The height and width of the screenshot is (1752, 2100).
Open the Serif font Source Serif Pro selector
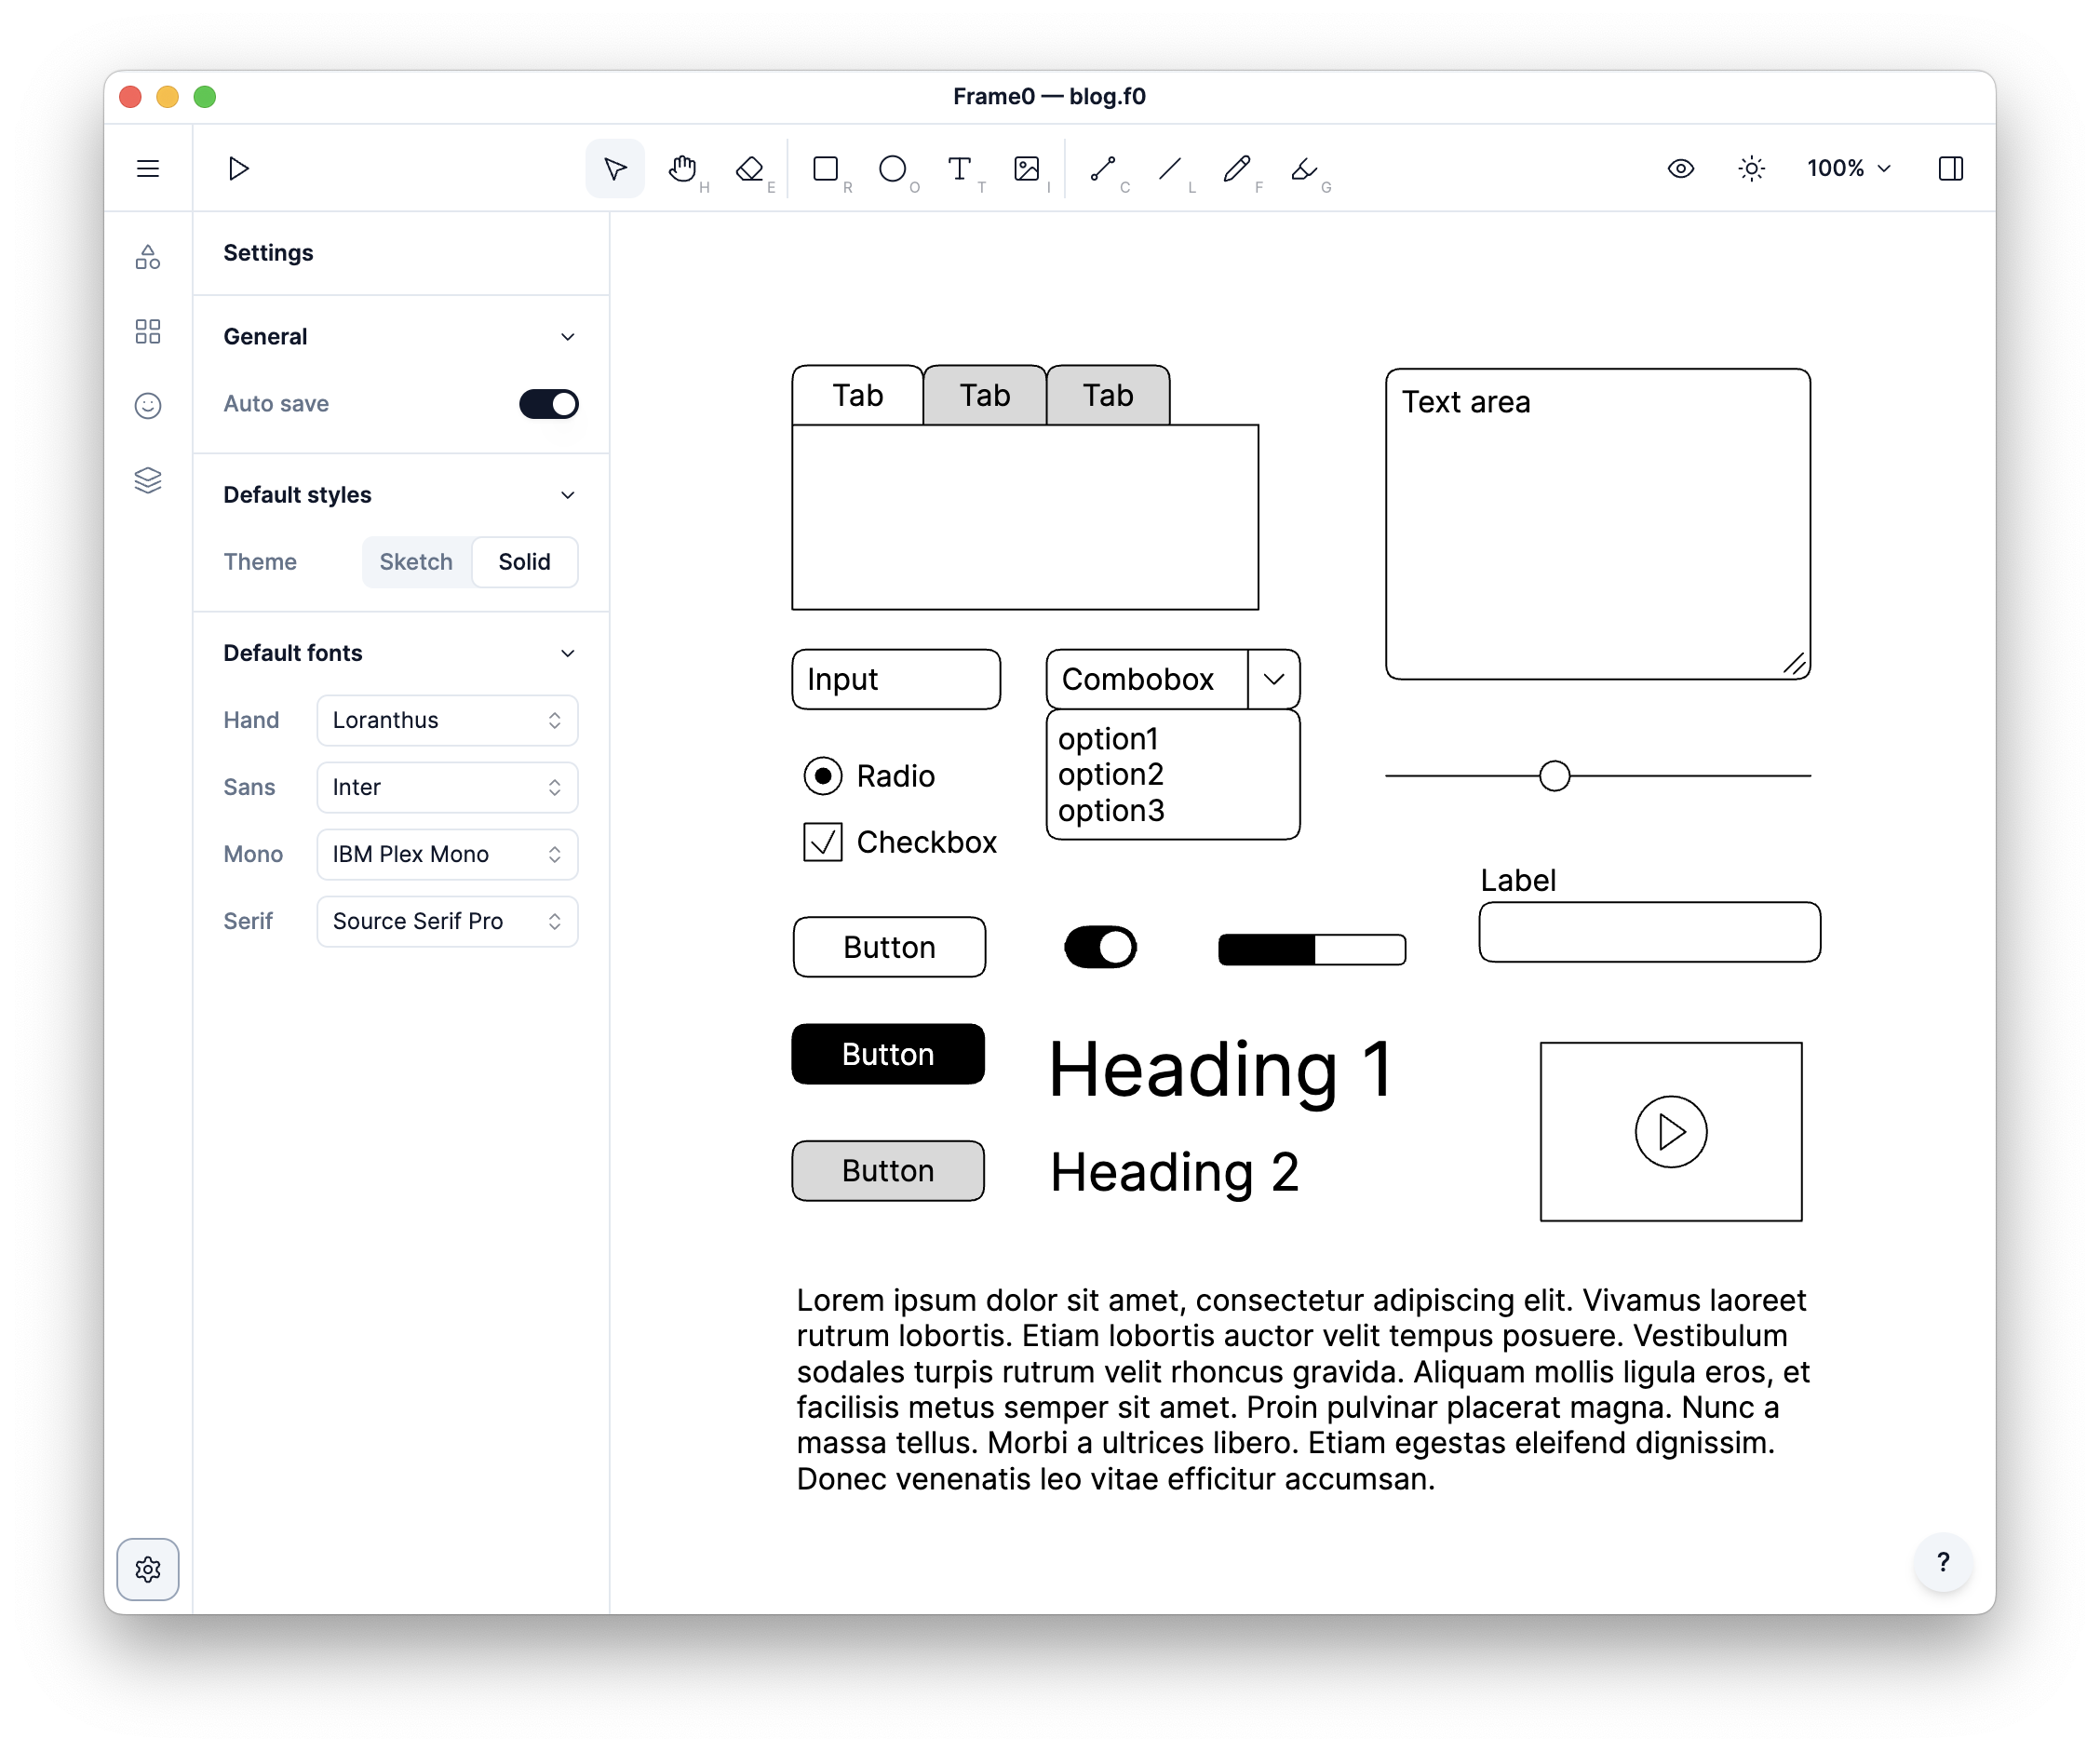447,921
